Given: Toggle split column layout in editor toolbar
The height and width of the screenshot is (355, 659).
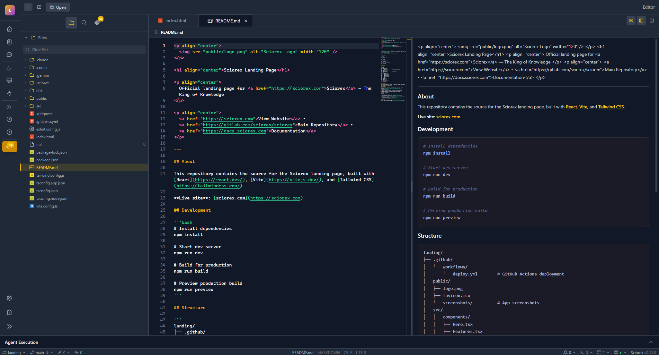Looking at the screenshot, I should coord(641,20).
